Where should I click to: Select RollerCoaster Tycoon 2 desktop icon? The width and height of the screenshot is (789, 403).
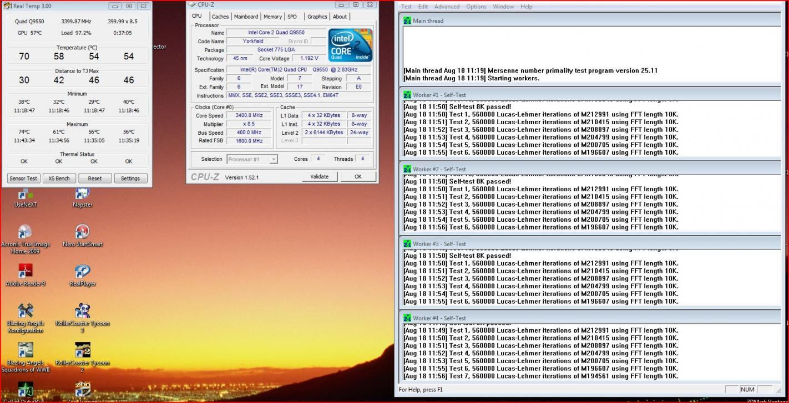coord(83,358)
